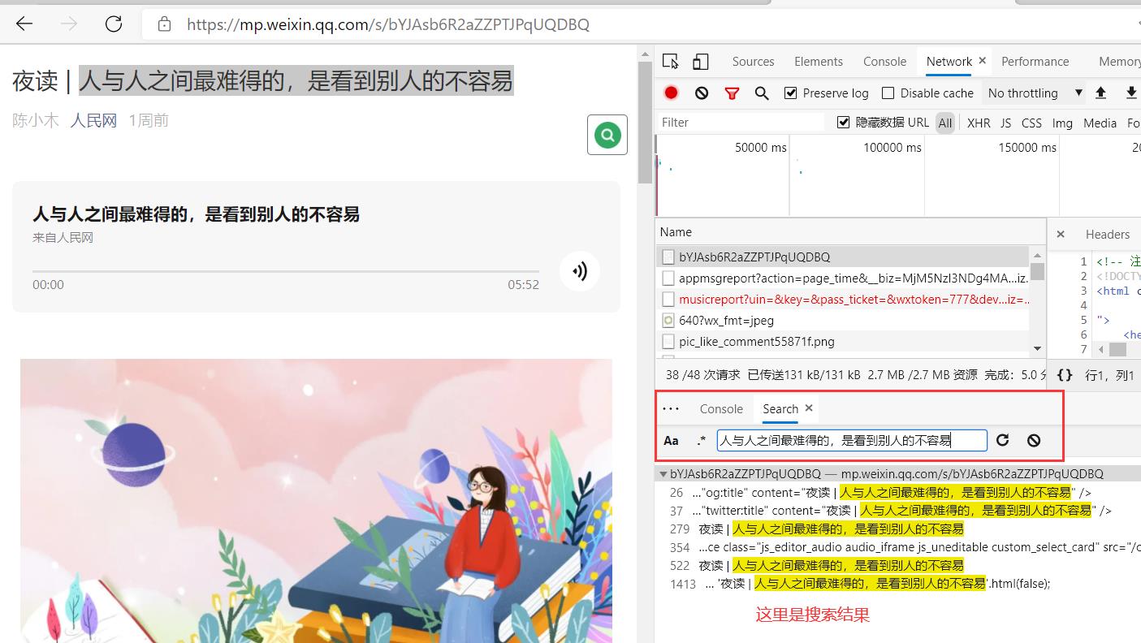Play the article audio with speaker icon
Screen dimensions: 1141x643
pos(580,270)
